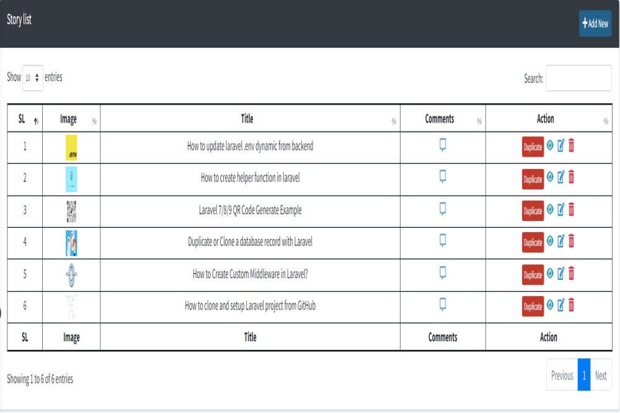The image size is (620, 413).
Task: Click the edit pencil icon for row 2
Action: [560, 178]
